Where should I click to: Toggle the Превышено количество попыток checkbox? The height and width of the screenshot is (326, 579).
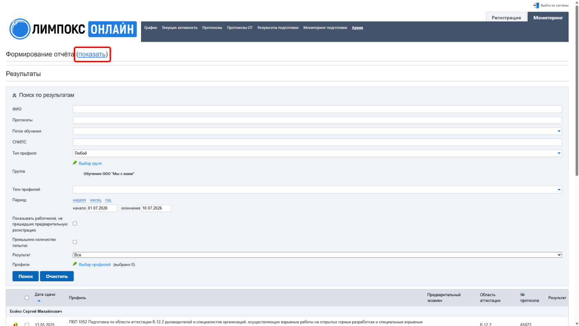click(75, 242)
